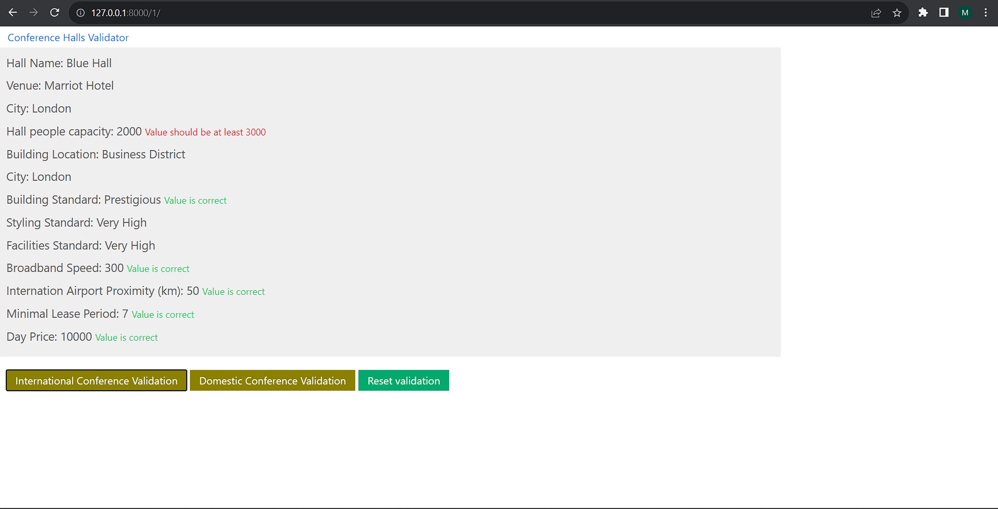Click the profile avatar labeled M
The height and width of the screenshot is (509, 998).
pos(965,13)
